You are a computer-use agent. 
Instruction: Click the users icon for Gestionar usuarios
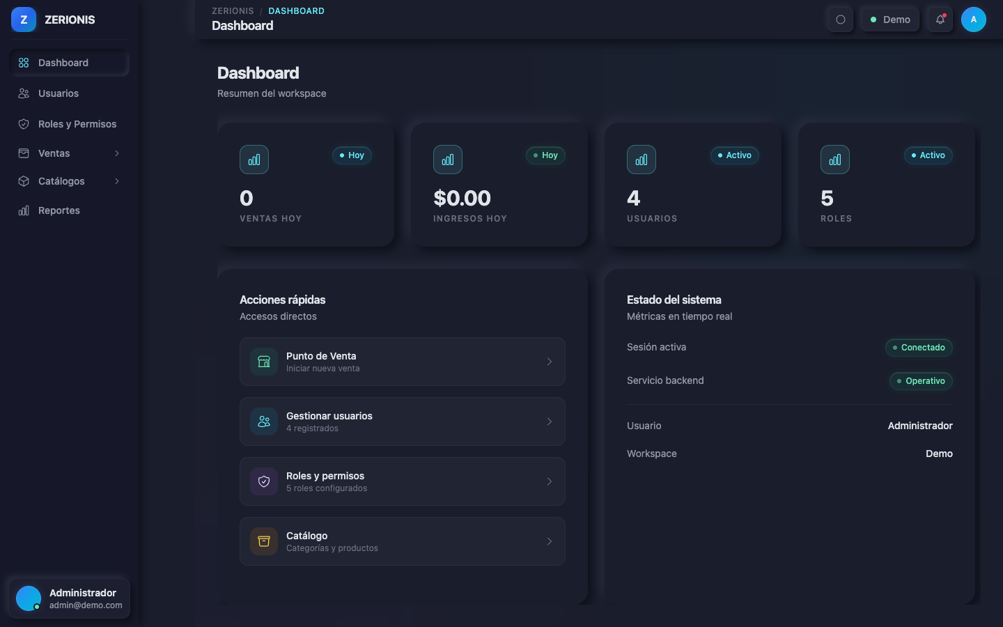coord(264,421)
